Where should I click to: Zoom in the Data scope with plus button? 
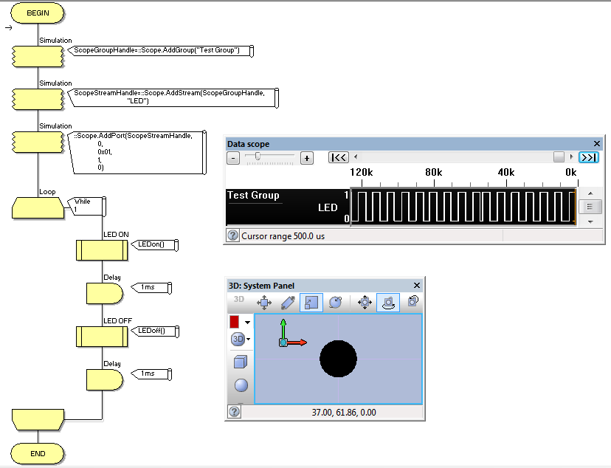coord(307,158)
